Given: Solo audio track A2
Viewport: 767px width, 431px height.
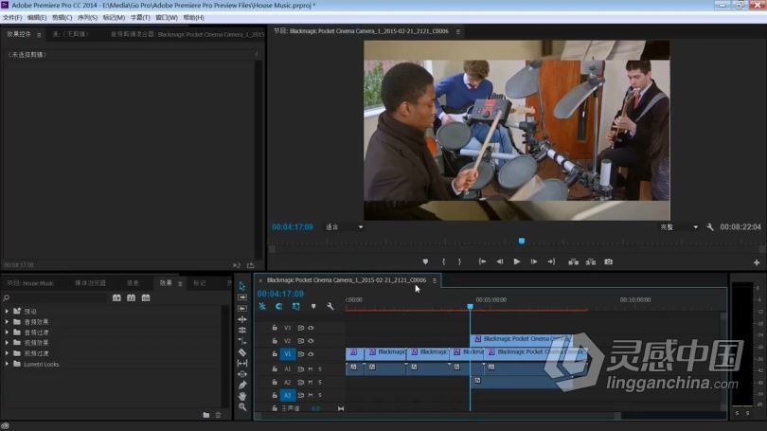Looking at the screenshot, I should click(320, 383).
